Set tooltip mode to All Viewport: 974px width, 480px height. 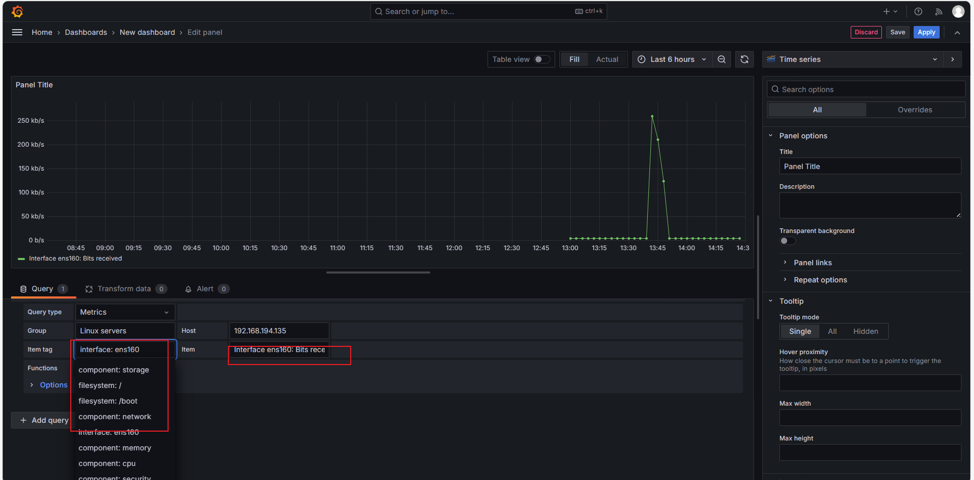[832, 331]
